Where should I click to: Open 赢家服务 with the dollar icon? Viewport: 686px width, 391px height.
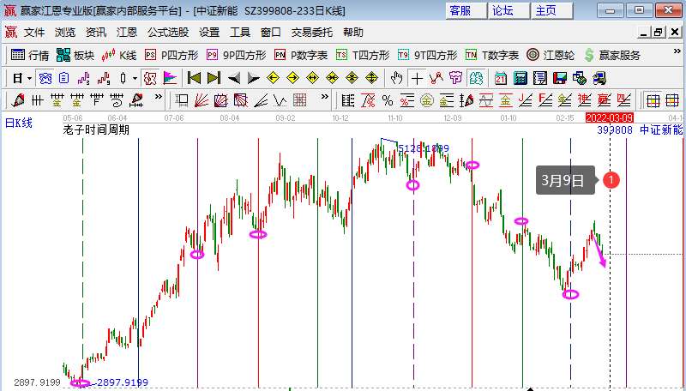click(612, 55)
